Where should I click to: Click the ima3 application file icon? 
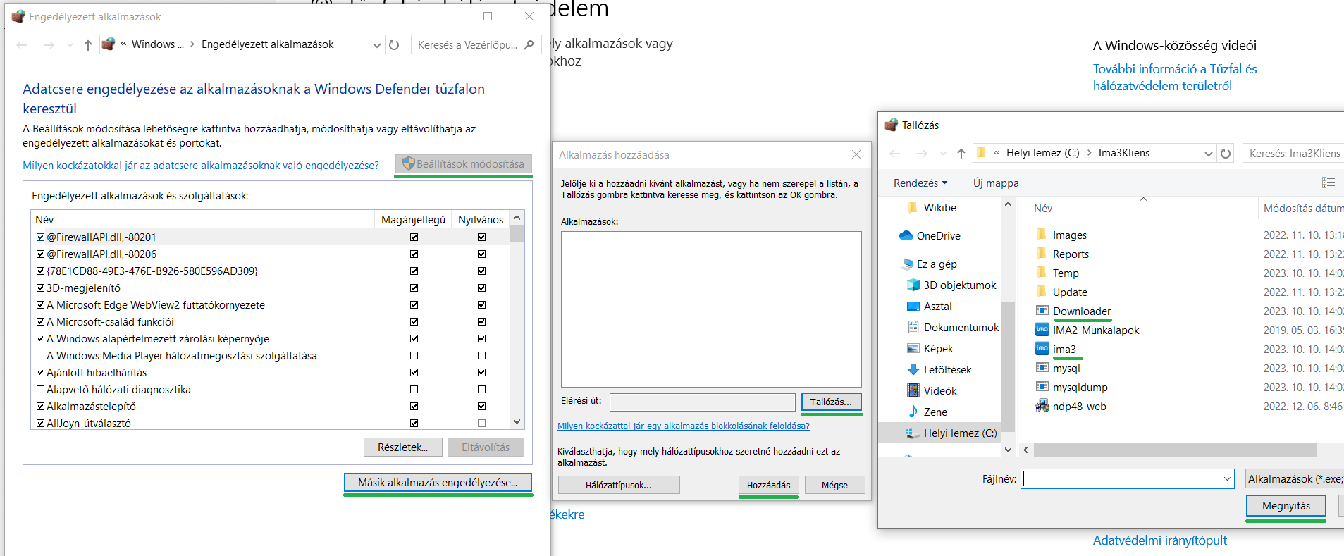coord(1042,349)
